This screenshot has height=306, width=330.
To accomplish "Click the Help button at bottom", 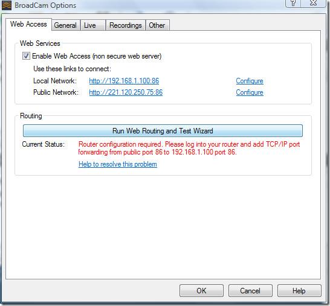I will (x=299, y=291).
